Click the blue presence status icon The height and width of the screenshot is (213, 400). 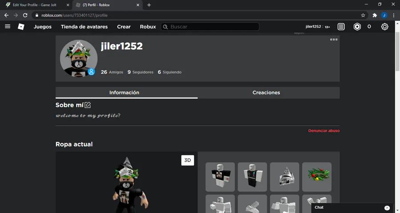[91, 72]
